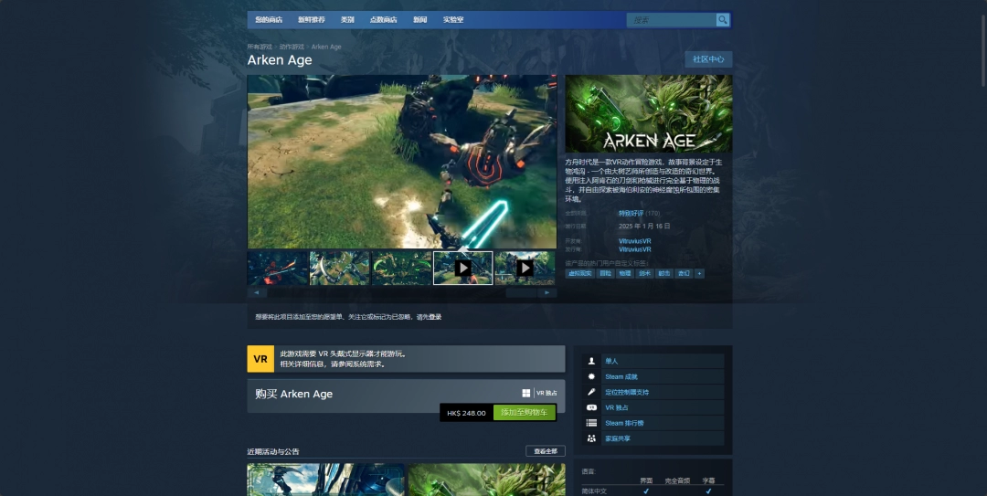
Task: Open the right green announcement image
Action: tap(486, 480)
